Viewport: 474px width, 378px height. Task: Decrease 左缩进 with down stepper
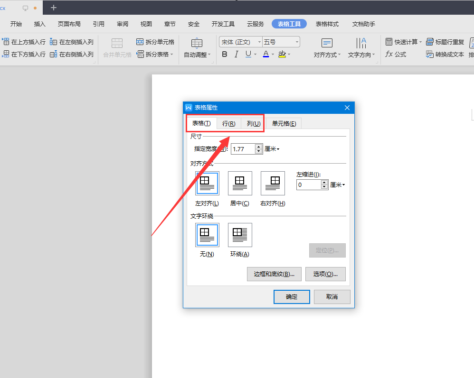[324, 187]
